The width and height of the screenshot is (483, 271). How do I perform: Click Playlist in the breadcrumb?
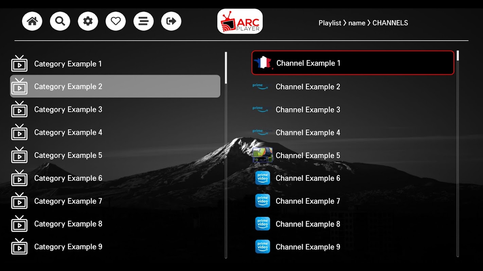[330, 23]
